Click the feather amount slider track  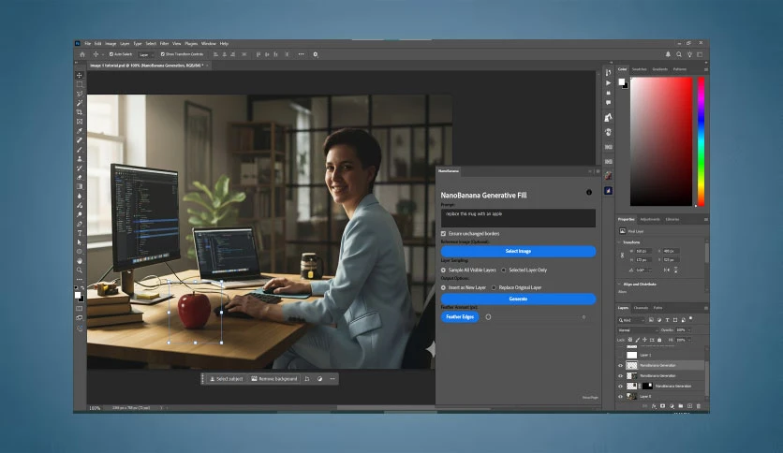pos(536,316)
